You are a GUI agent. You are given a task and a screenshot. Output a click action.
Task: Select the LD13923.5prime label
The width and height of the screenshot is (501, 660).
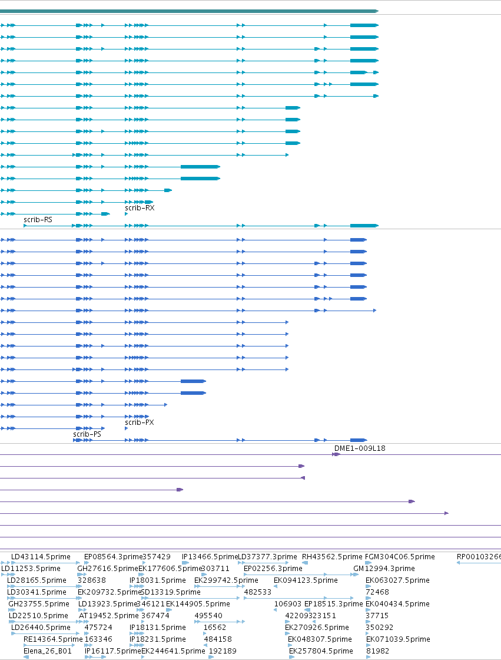[108, 604]
